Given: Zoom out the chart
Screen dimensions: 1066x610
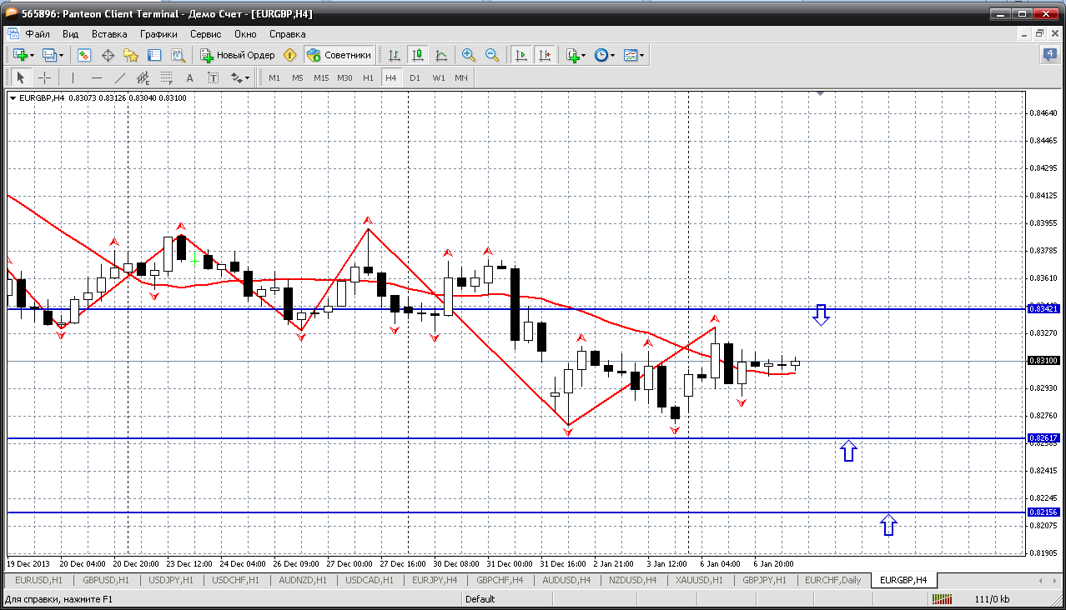Looking at the screenshot, I should click(x=492, y=55).
